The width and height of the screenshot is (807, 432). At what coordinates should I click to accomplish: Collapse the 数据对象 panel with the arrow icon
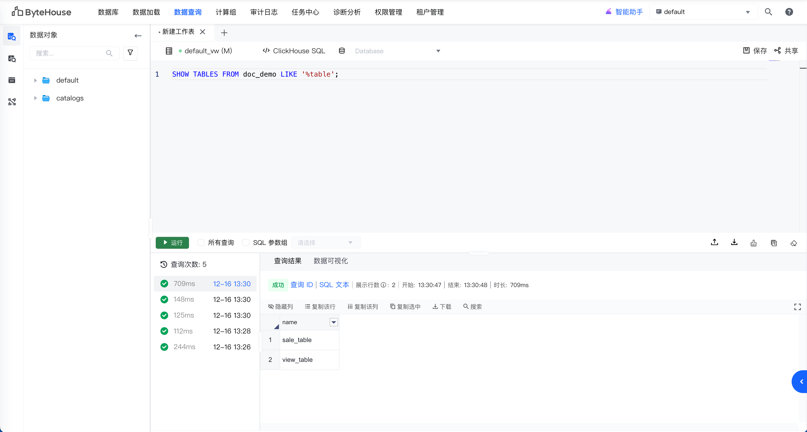138,36
